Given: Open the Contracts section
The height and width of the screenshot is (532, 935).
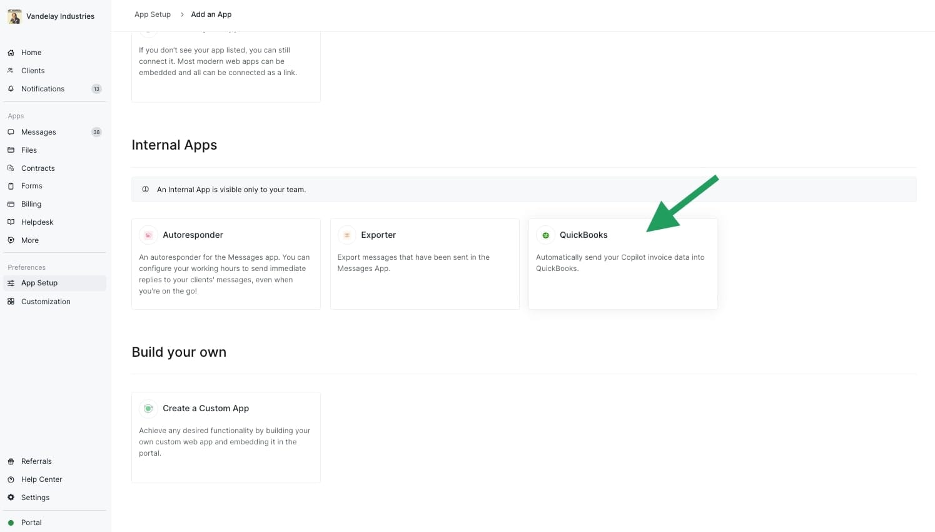Looking at the screenshot, I should [x=38, y=168].
